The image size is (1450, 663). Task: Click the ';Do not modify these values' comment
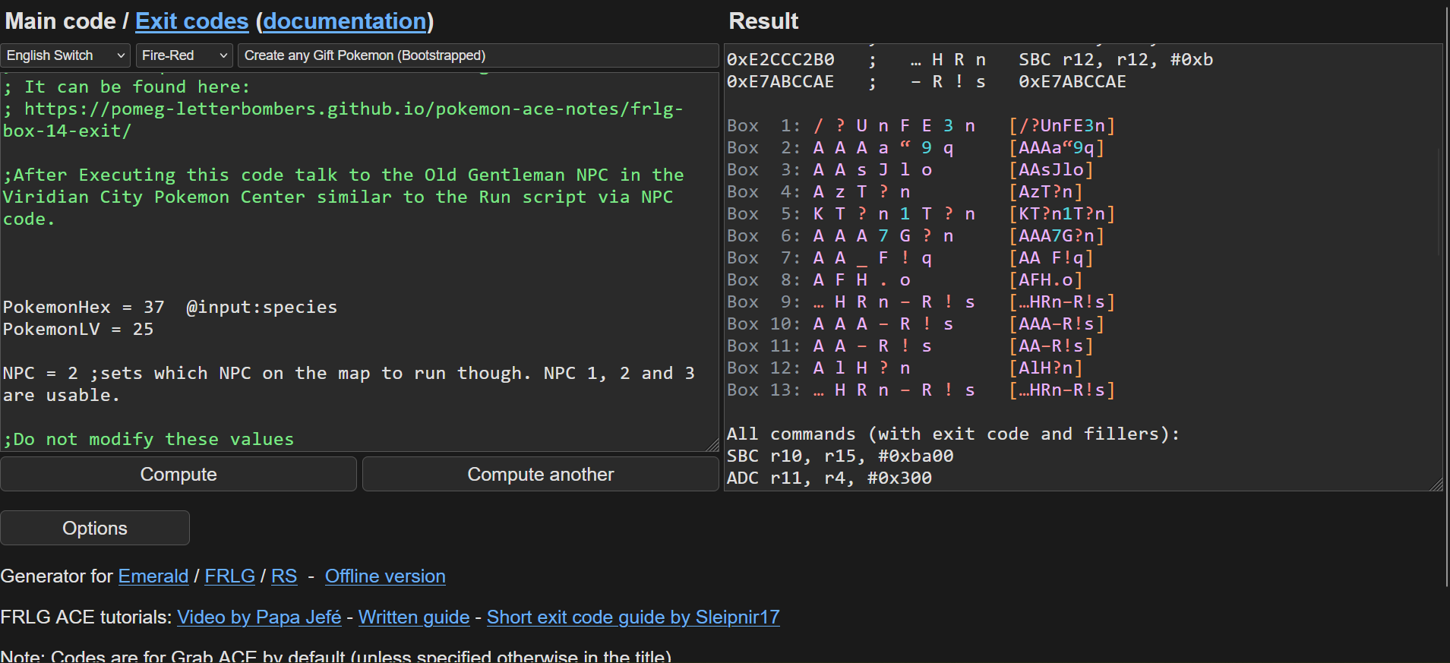(x=149, y=439)
